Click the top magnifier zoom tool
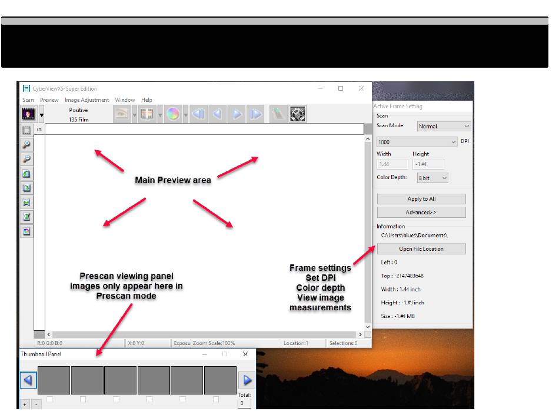The image size is (559, 411). coord(26,145)
